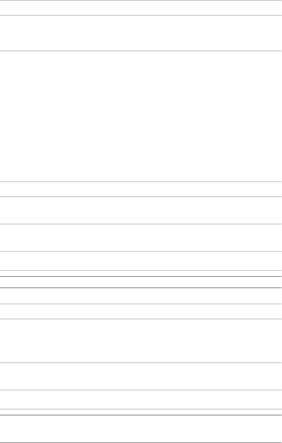Select the second empty row below the tallest row
282x443 pixels.
click(141, 210)
